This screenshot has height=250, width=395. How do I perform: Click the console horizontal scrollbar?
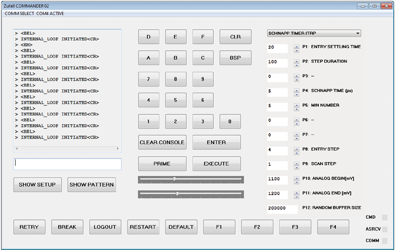click(x=67, y=149)
